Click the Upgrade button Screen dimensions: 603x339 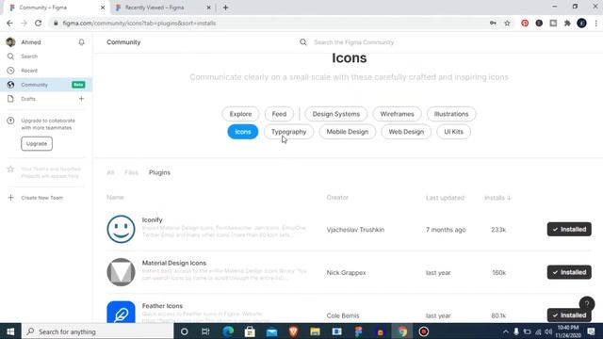[x=37, y=144]
